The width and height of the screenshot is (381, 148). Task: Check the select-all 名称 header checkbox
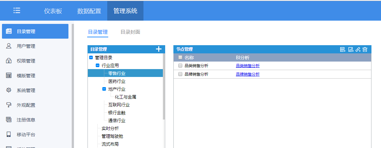point(180,57)
